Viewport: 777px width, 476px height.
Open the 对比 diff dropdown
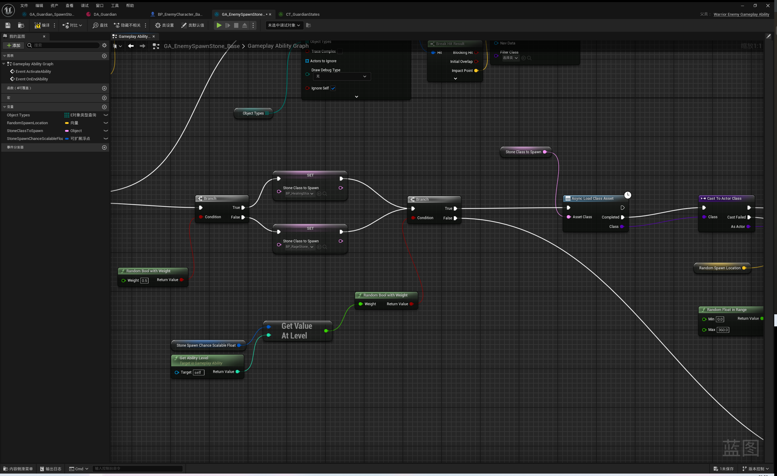pyautogui.click(x=72, y=25)
